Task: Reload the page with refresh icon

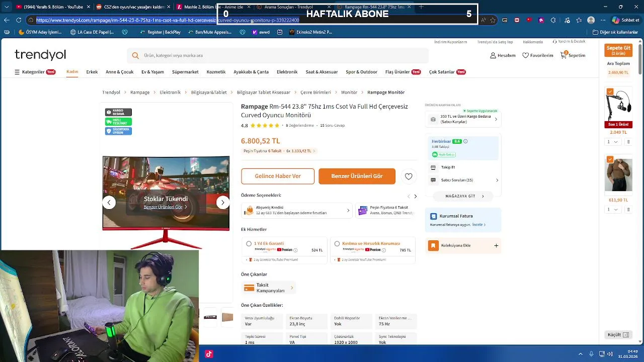Action: (x=19, y=20)
